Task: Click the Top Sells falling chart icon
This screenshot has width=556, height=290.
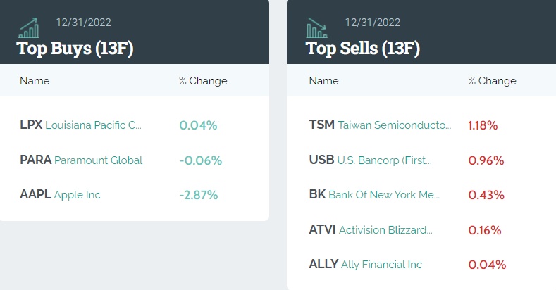Action: pos(316,28)
